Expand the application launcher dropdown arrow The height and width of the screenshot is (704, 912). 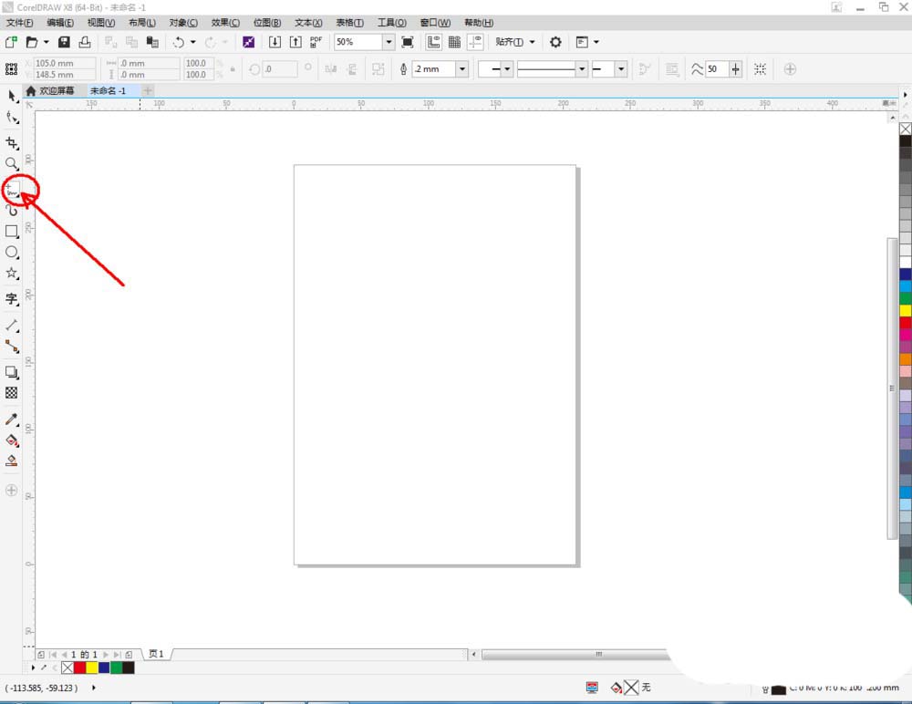click(x=596, y=42)
